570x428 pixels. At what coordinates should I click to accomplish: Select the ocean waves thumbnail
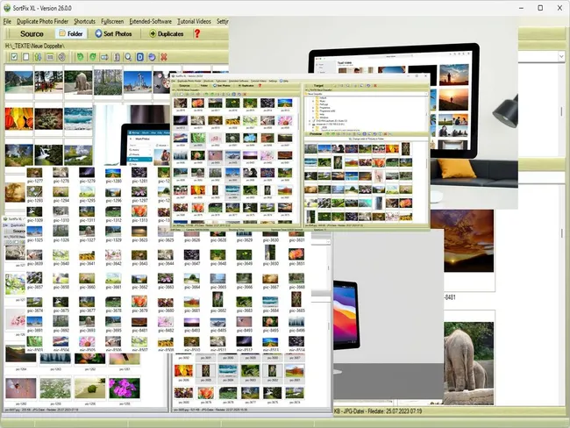click(x=78, y=118)
